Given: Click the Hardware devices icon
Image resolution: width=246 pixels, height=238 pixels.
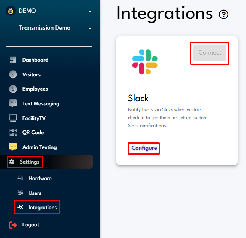Looking at the screenshot, I should (20, 178).
